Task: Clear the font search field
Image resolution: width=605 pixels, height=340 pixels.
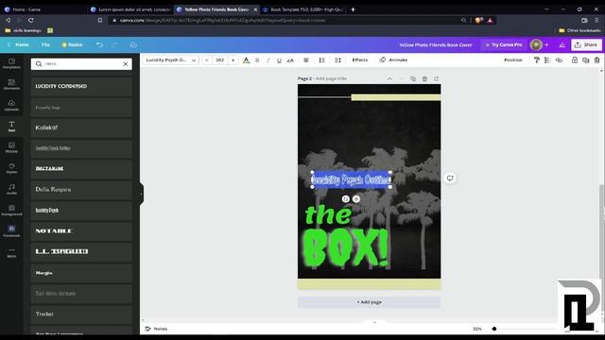Action: tap(126, 64)
